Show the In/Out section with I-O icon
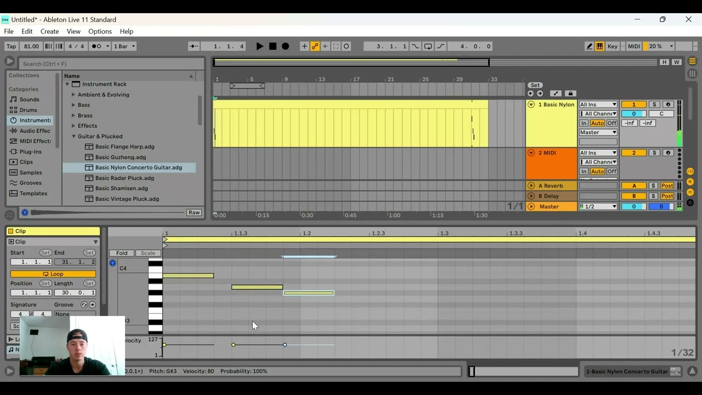Viewport: 702px width, 395px height. click(x=690, y=172)
